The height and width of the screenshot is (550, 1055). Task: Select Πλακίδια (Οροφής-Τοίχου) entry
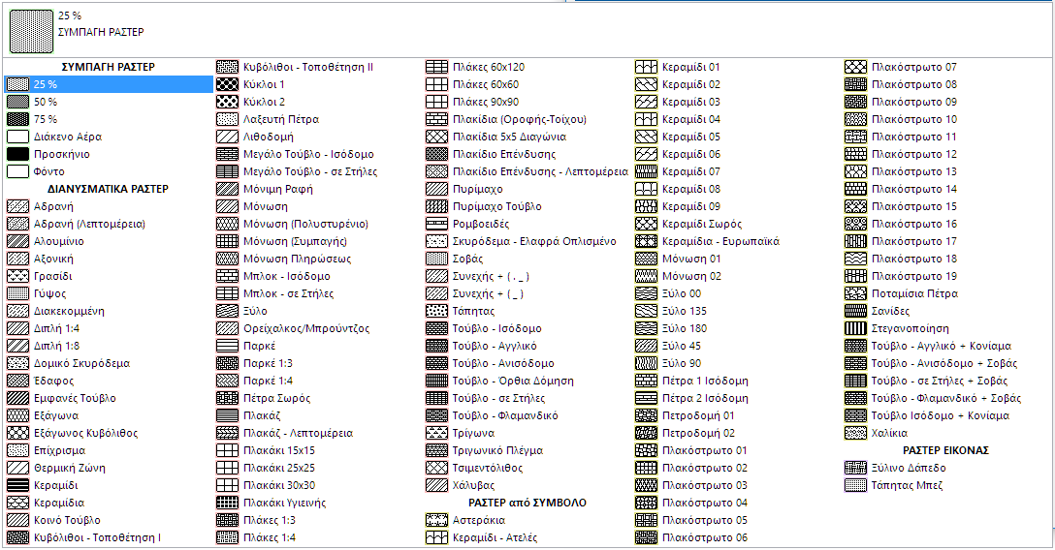point(520,119)
